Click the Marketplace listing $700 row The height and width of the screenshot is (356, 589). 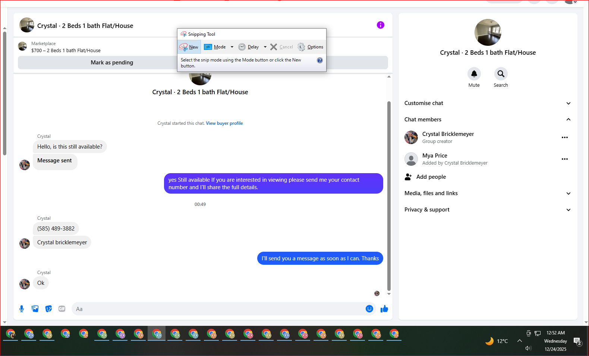66,47
